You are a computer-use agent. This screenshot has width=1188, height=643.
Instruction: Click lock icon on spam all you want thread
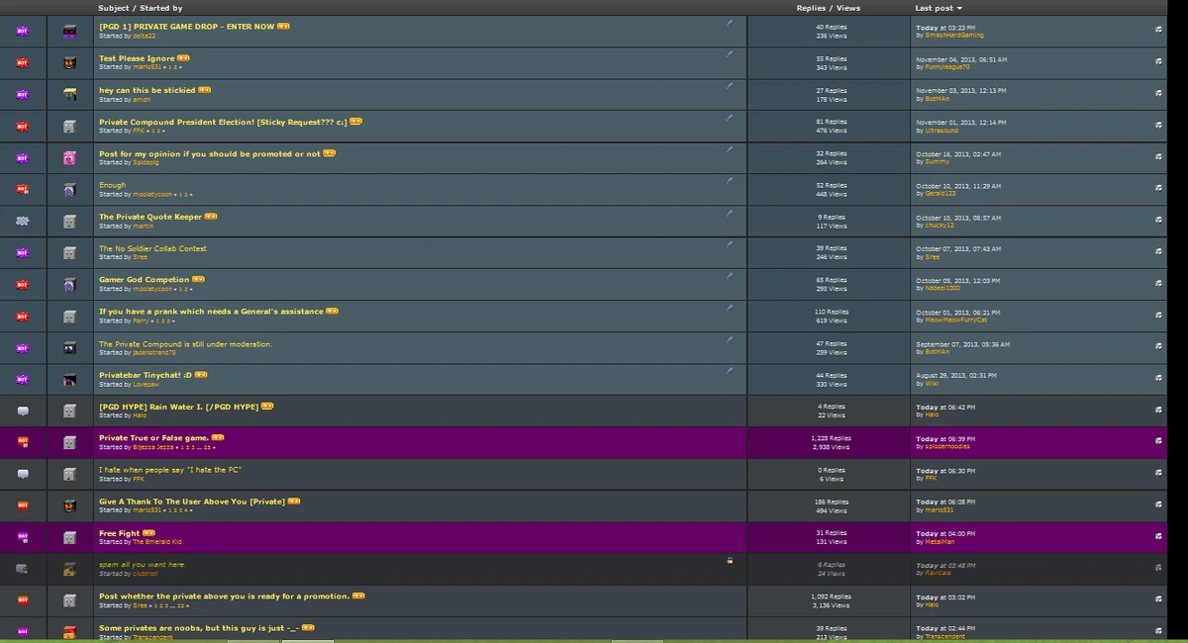click(x=730, y=560)
